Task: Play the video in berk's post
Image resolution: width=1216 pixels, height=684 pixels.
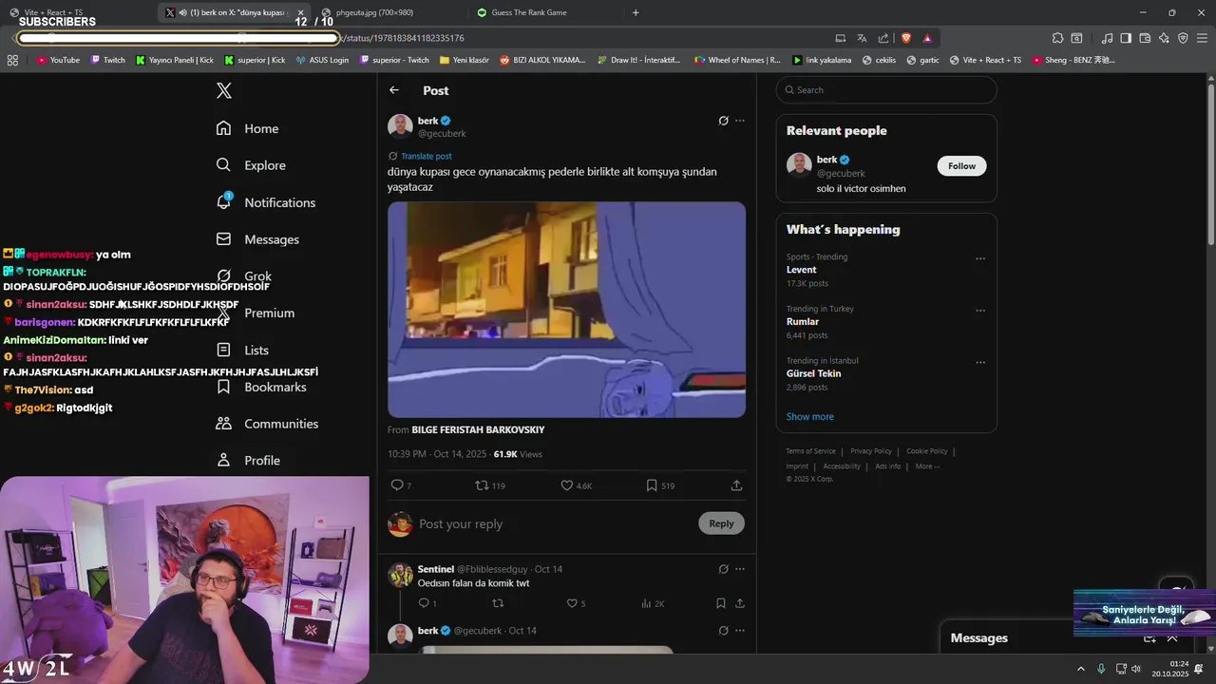Action: (x=566, y=310)
